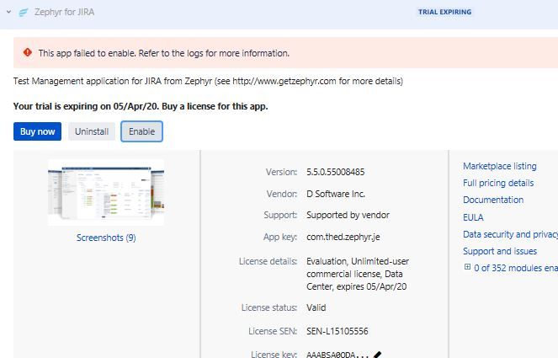Open the Marketplace listing link
The height and width of the screenshot is (358, 558).
pyautogui.click(x=500, y=166)
